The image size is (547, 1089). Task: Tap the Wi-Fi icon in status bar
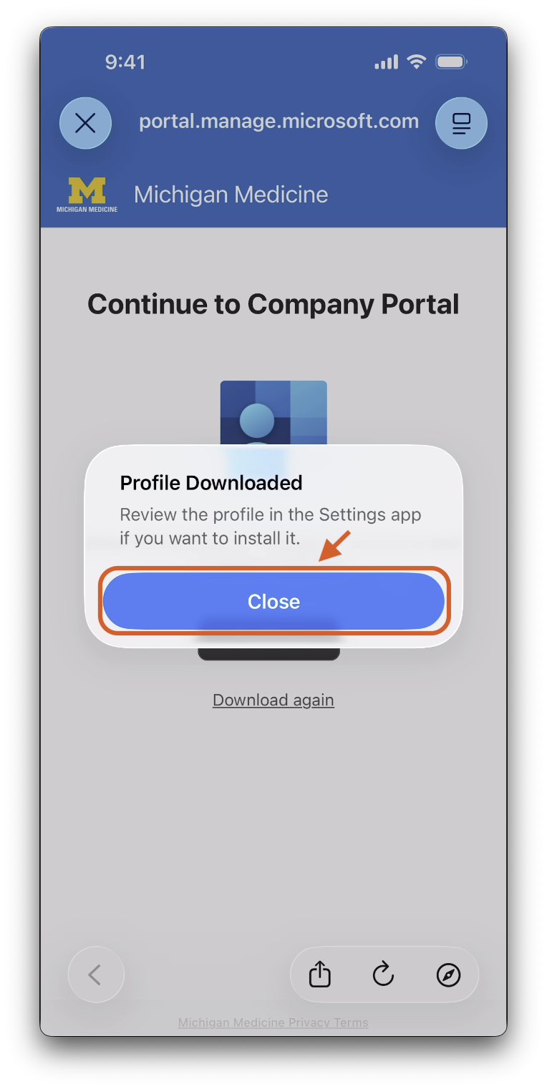tap(416, 62)
